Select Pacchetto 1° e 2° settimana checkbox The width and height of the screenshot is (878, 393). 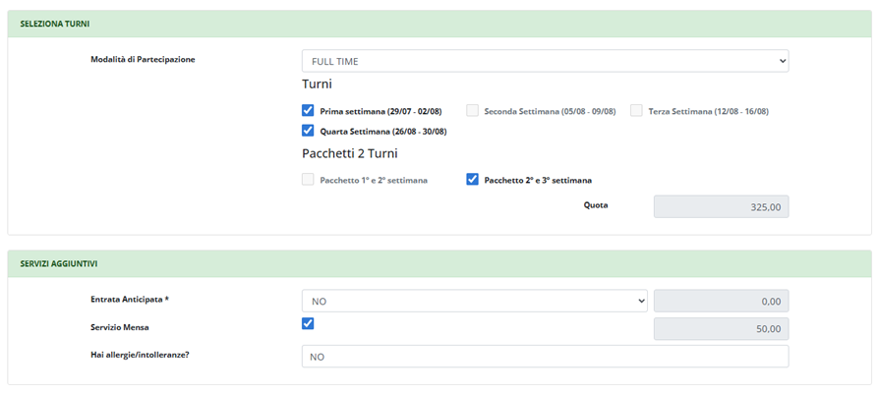click(308, 180)
